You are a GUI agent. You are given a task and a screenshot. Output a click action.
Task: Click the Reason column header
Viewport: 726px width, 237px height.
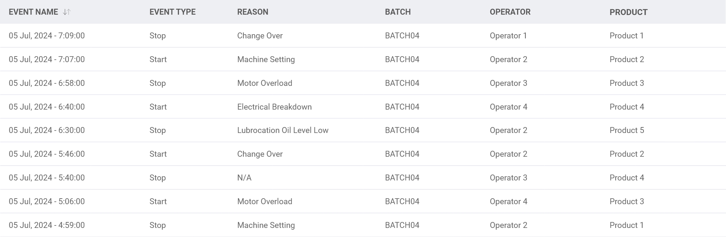(253, 12)
